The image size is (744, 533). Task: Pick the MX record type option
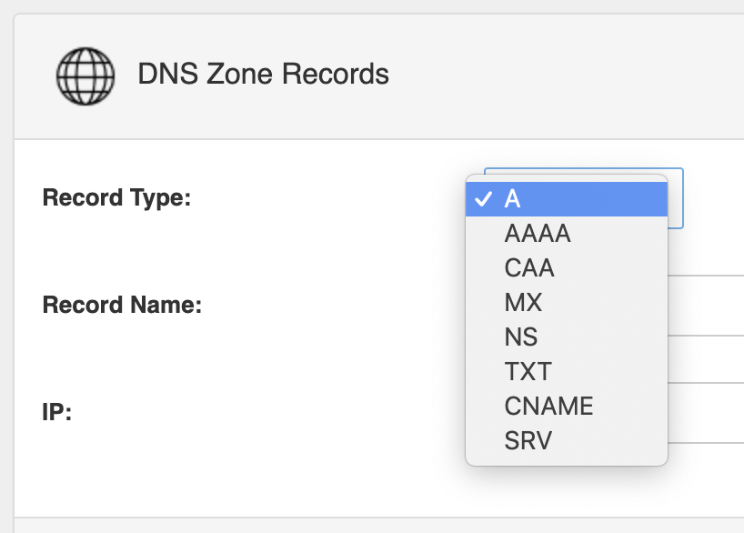click(x=567, y=302)
